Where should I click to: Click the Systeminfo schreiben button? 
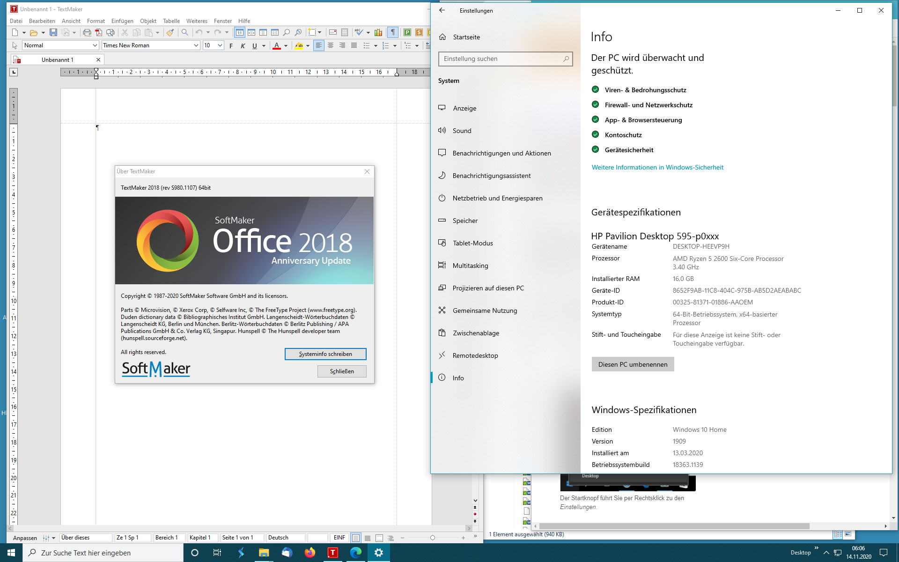325,354
